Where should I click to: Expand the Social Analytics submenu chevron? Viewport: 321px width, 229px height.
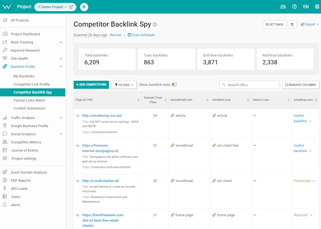click(61, 134)
